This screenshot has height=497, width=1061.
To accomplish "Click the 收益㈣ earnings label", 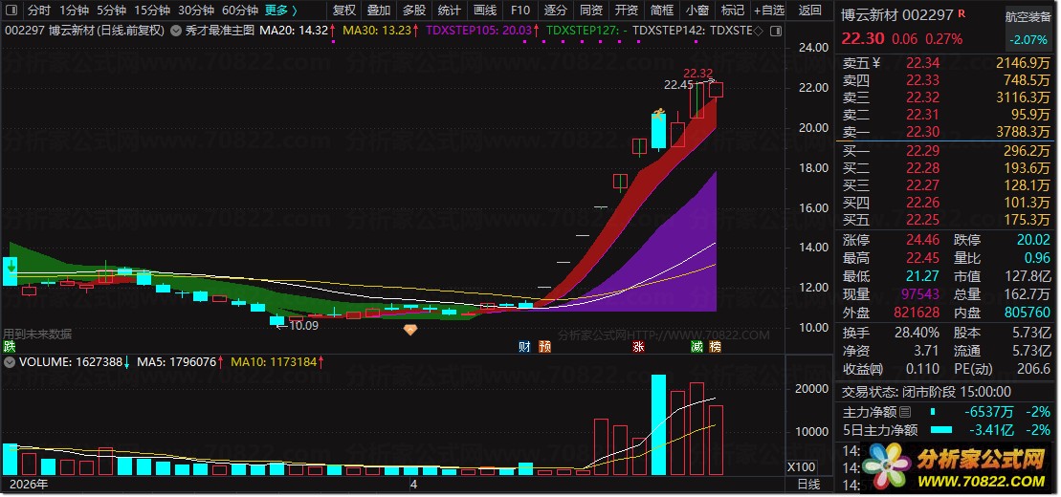I will point(863,369).
